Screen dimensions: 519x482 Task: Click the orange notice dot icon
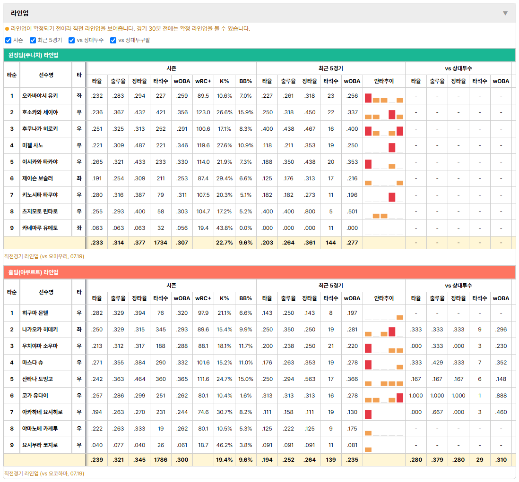click(x=7, y=29)
